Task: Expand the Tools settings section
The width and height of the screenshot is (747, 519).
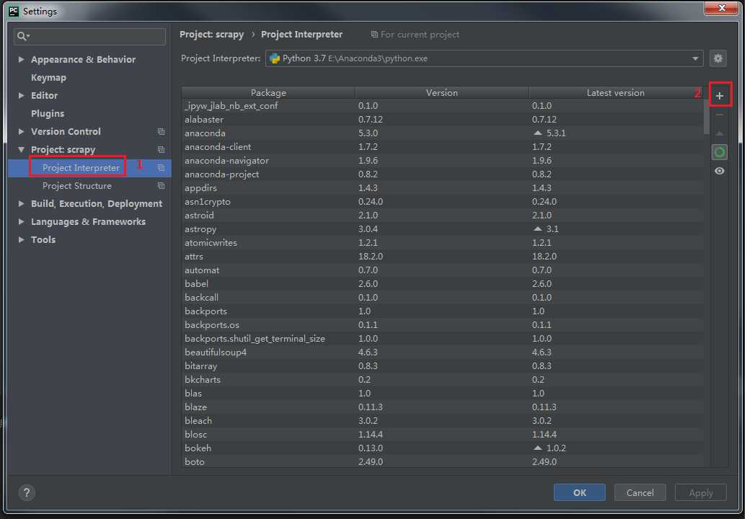Action: tap(21, 239)
